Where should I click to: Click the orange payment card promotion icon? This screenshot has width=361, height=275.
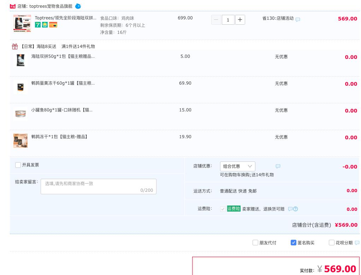(x=53, y=25)
